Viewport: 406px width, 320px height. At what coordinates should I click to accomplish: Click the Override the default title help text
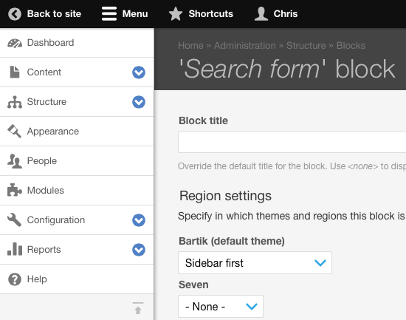(x=292, y=166)
